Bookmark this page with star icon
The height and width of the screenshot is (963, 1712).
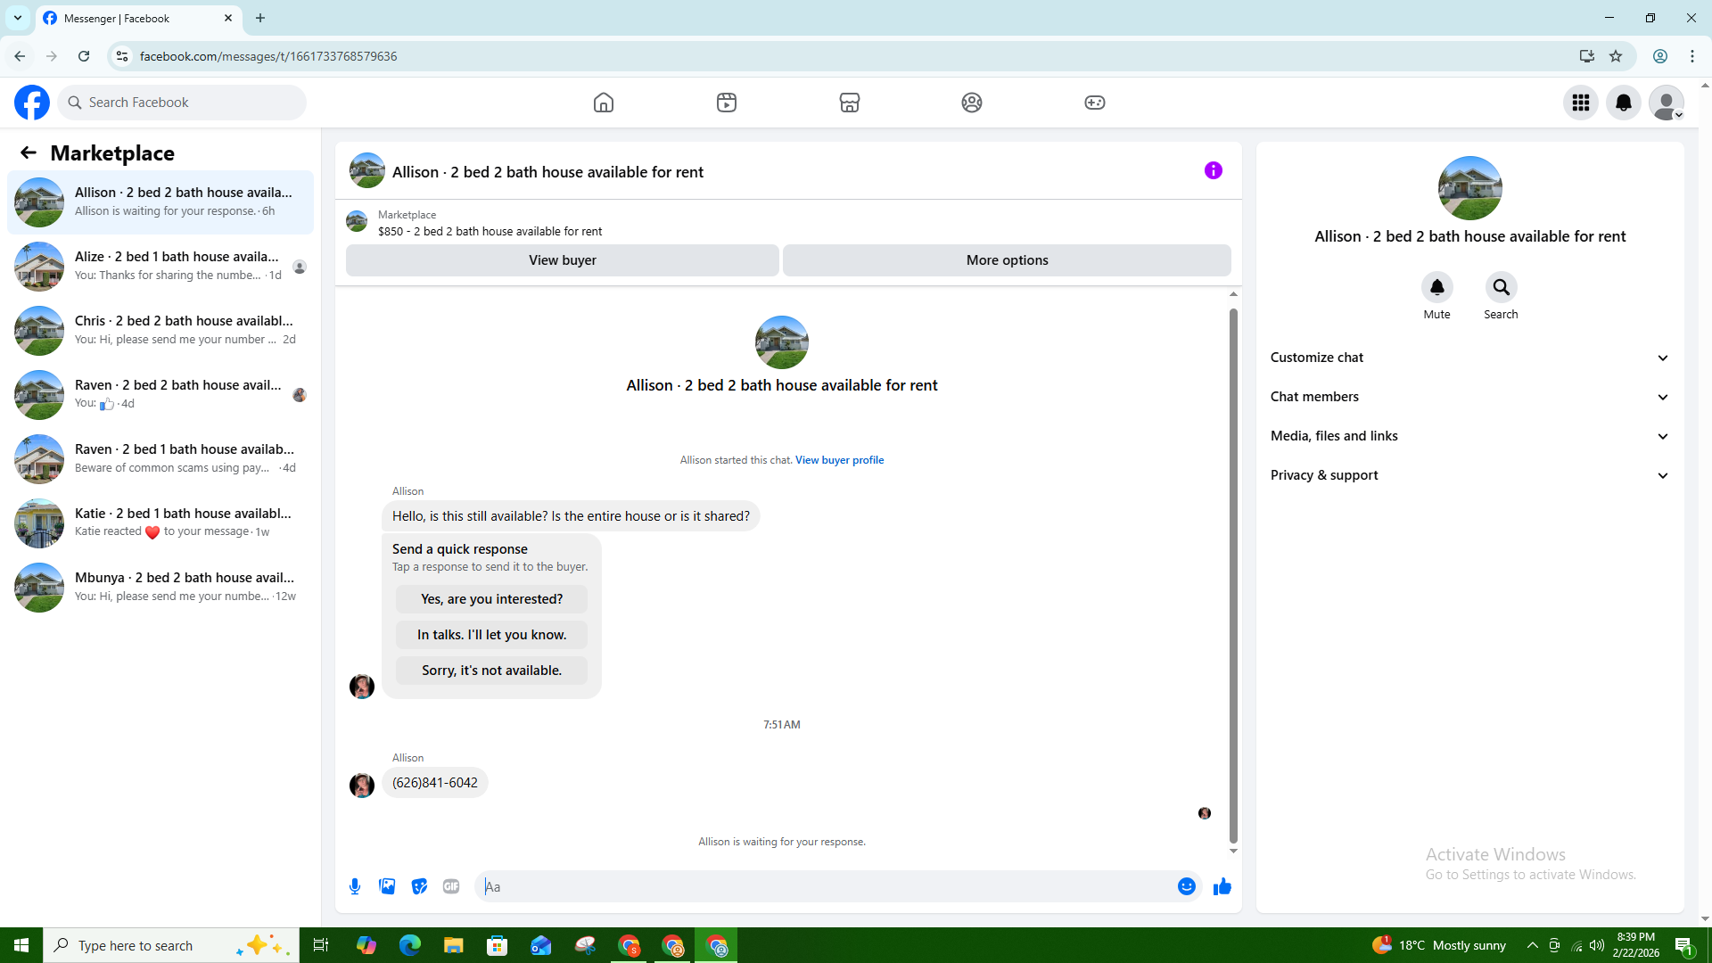[1616, 56]
